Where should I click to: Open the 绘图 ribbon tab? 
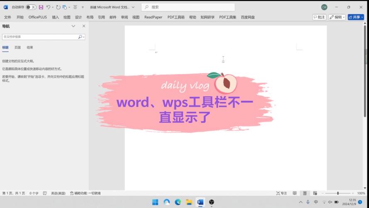[x=67, y=17]
